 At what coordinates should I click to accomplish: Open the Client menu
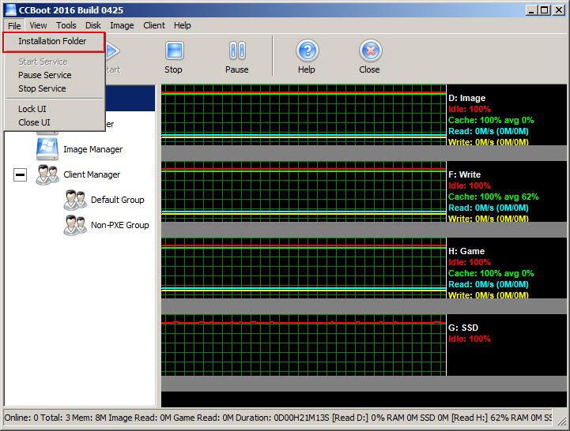(154, 25)
